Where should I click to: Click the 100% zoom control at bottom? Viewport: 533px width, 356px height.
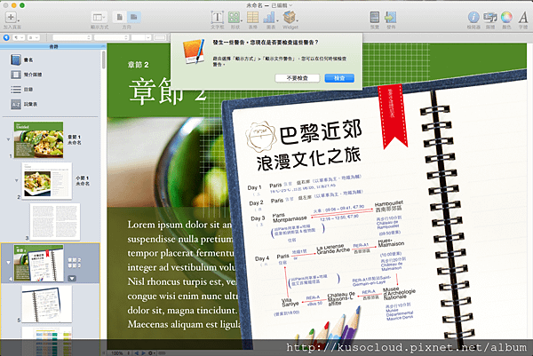tap(120, 353)
